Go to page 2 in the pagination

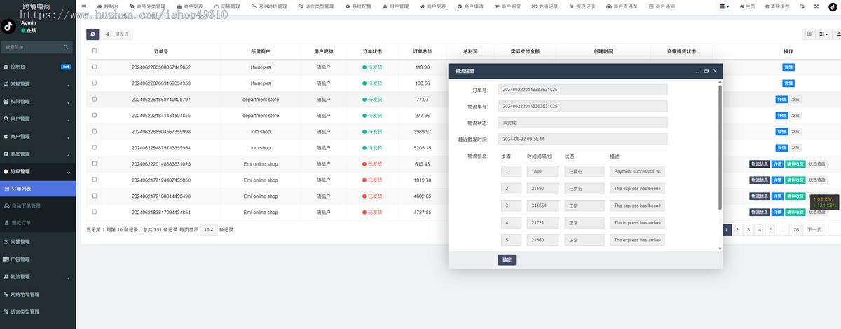[x=737, y=230]
